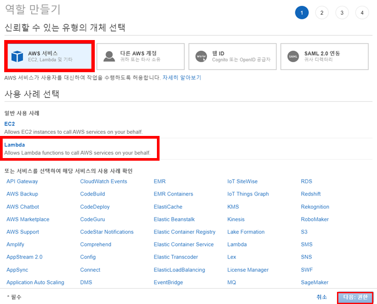This screenshot has height=304, width=377.
Task: Select IoT Things Graph service
Action: point(248,194)
